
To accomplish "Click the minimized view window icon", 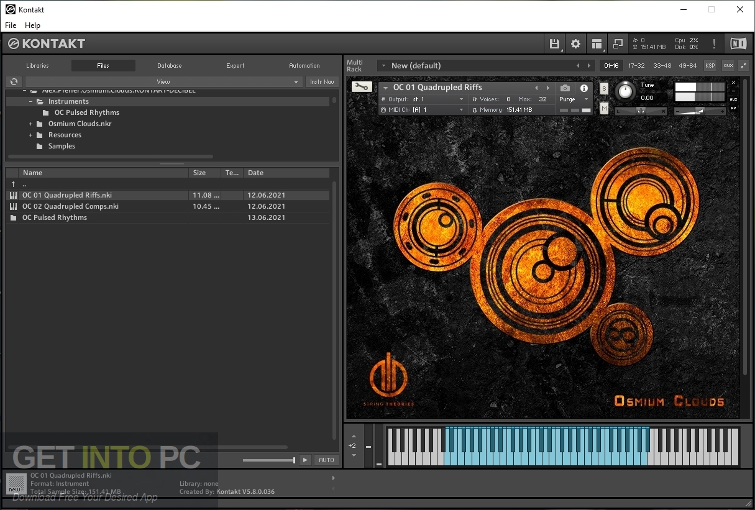I will click(x=618, y=43).
